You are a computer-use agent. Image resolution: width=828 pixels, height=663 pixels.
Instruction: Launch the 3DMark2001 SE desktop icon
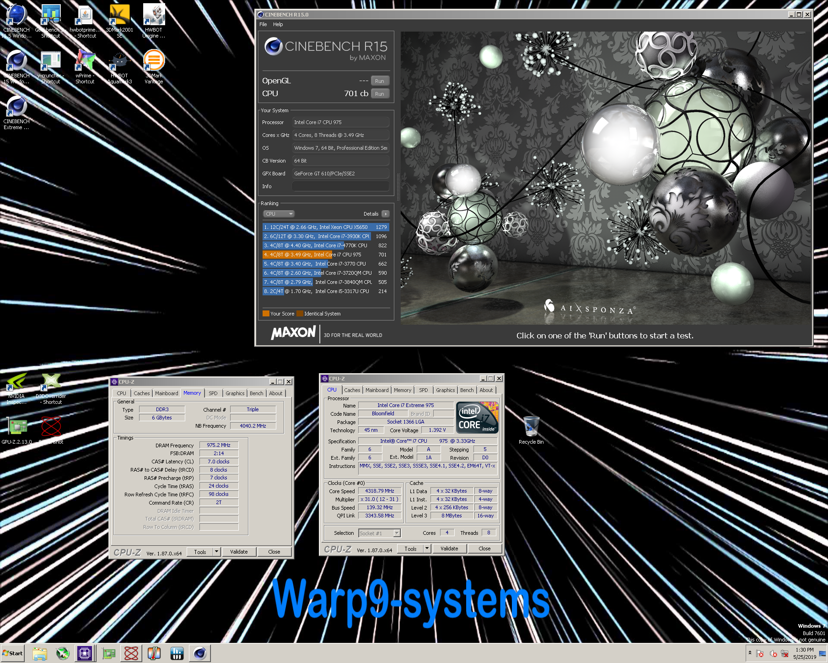click(x=119, y=21)
